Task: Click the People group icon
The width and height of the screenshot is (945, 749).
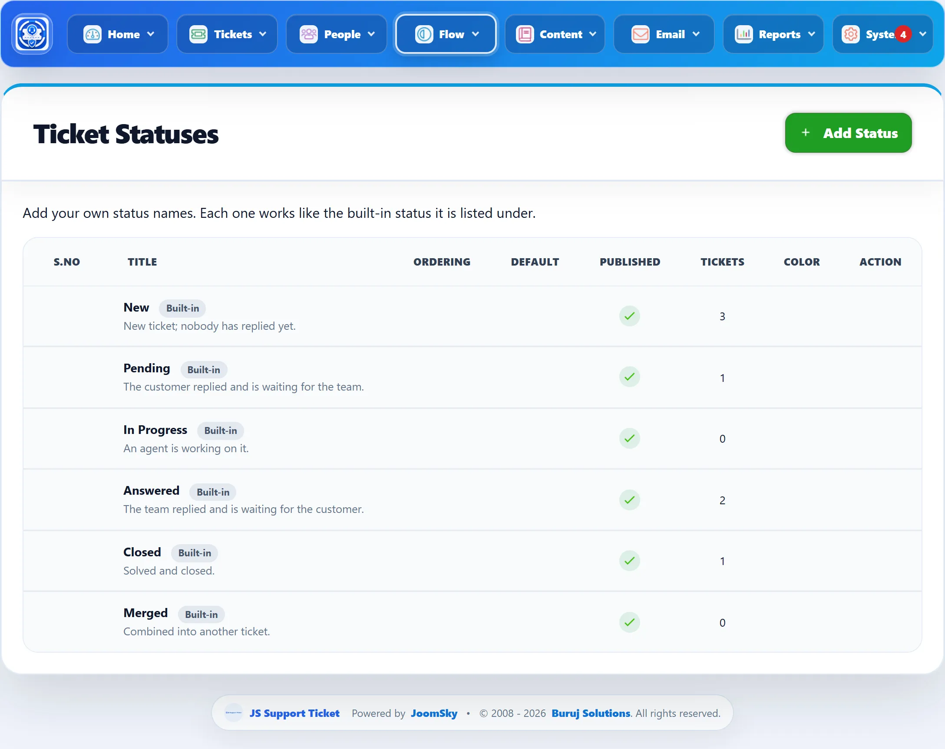Action: click(309, 34)
